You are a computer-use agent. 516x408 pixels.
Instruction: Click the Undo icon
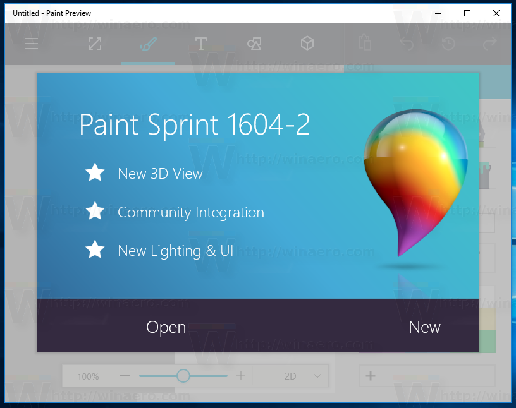click(x=407, y=44)
